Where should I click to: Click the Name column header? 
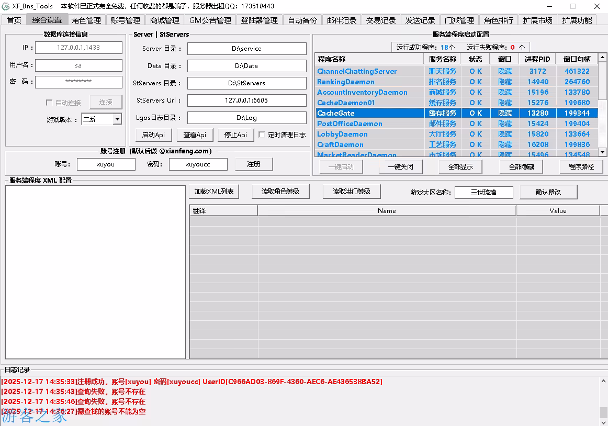coord(387,210)
